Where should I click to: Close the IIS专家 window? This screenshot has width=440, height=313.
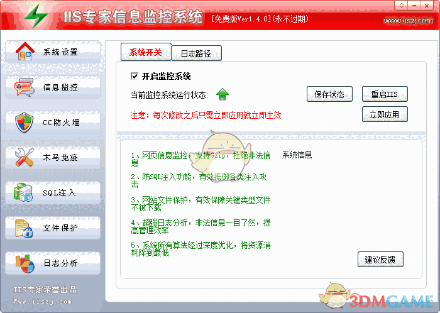427,5
